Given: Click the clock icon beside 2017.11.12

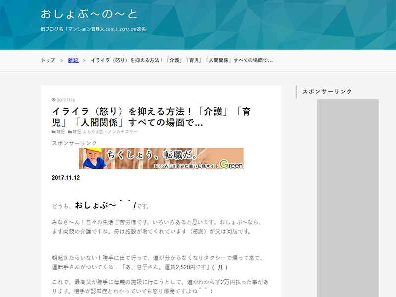Looking at the screenshot, I should tap(54, 100).
